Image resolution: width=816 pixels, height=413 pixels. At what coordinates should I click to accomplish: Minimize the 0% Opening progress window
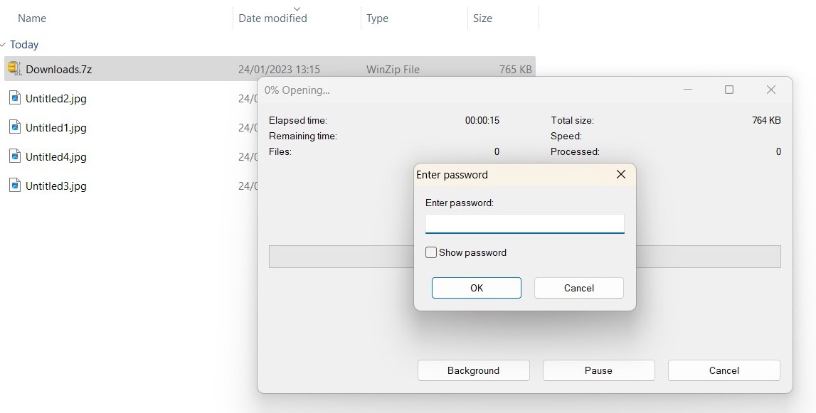coord(688,90)
